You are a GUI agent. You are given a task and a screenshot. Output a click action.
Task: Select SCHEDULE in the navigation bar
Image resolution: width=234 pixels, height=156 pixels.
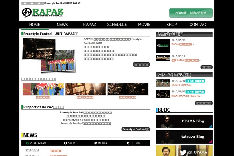(117, 25)
